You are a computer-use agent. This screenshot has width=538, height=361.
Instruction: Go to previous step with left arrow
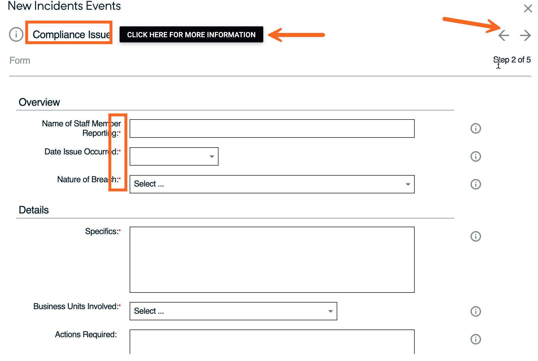[x=504, y=36]
